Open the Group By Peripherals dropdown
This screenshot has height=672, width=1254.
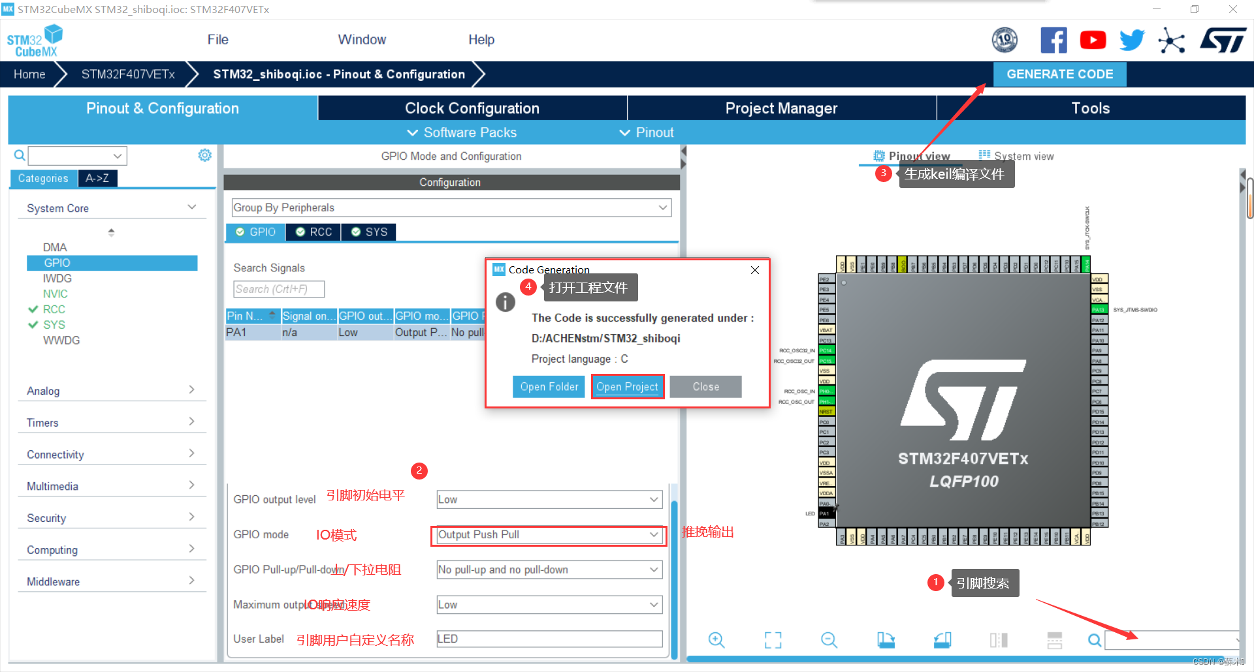[x=451, y=207]
